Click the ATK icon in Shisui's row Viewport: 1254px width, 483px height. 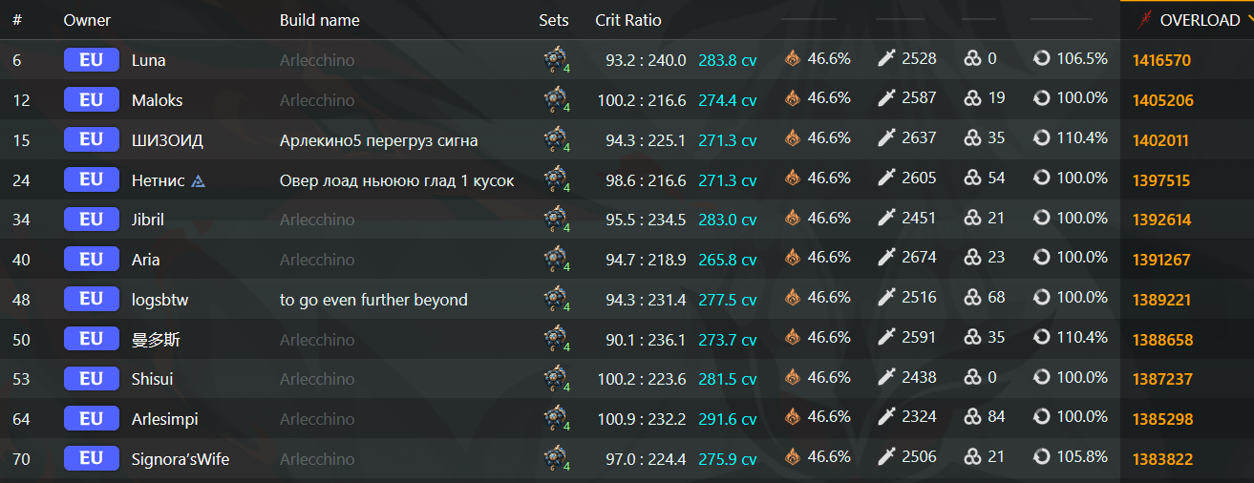886,379
